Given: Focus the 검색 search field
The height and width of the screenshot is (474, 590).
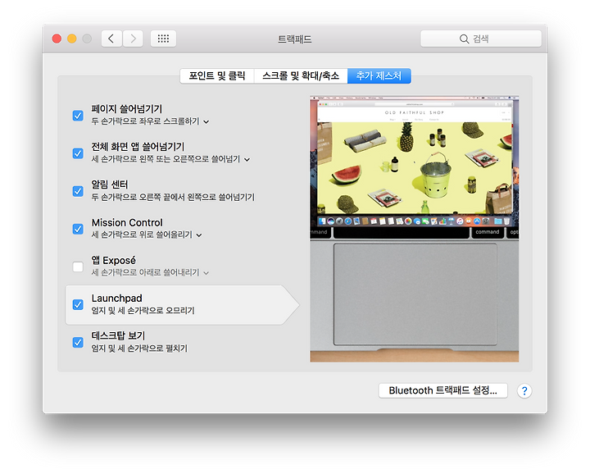Looking at the screenshot, I should pos(481,39).
